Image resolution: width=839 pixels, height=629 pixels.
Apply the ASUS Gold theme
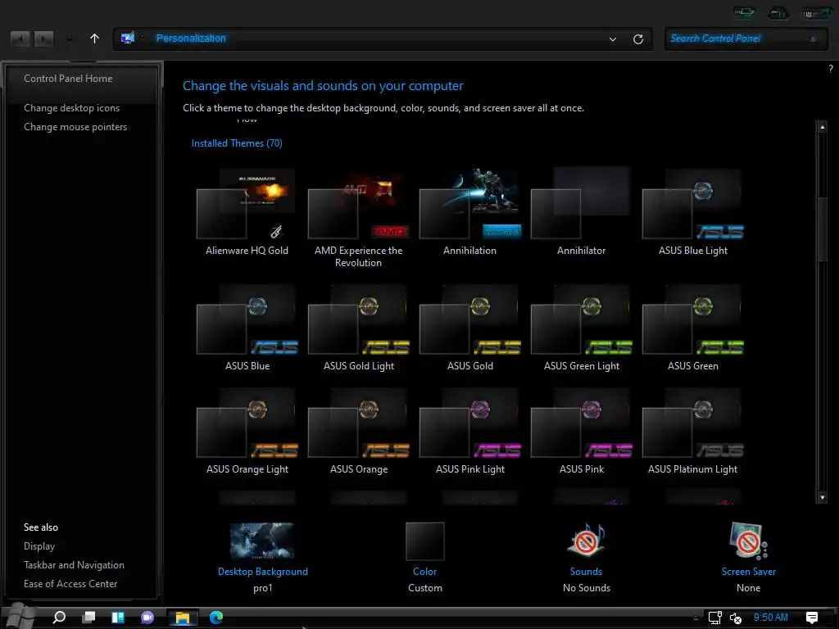[469, 326]
